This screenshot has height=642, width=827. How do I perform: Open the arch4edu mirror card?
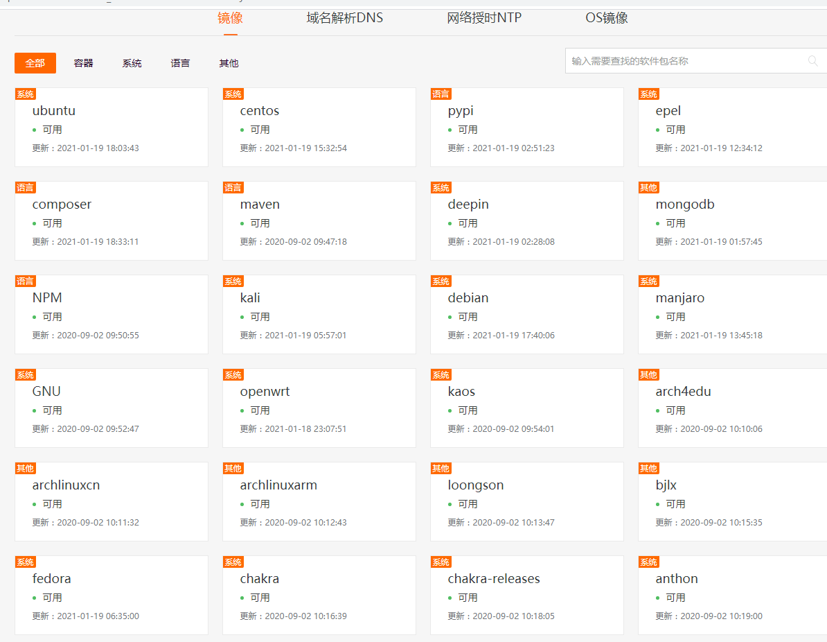[x=733, y=408]
